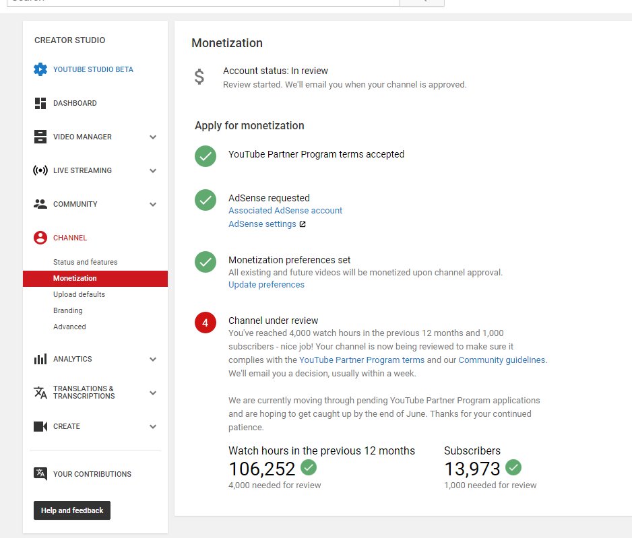This screenshot has width=632, height=538.
Task: Click the red step 4 circle
Action: coord(206,323)
